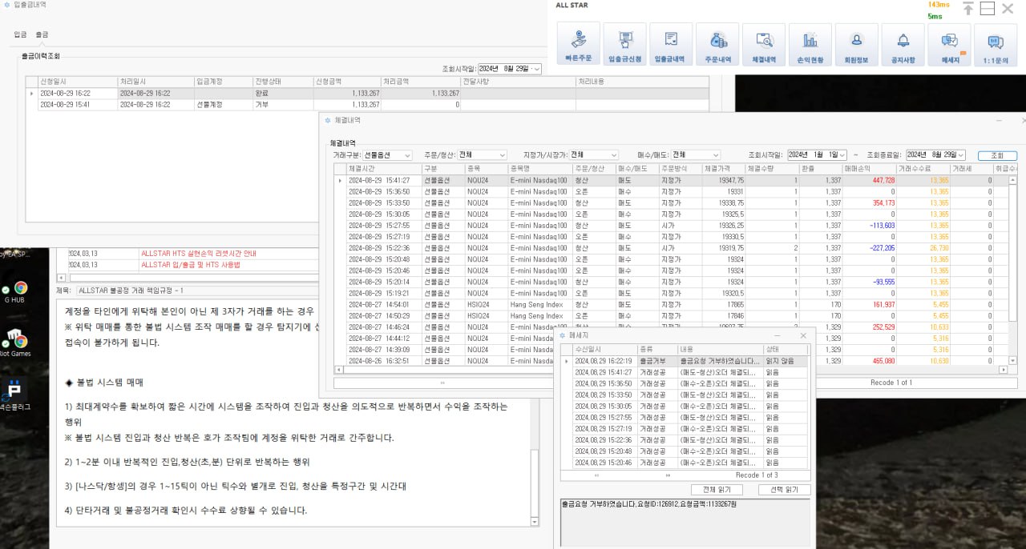Open the 조회시작일 date picker in 체결내역
Image resolution: width=1026 pixels, height=549 pixels.
(816, 154)
